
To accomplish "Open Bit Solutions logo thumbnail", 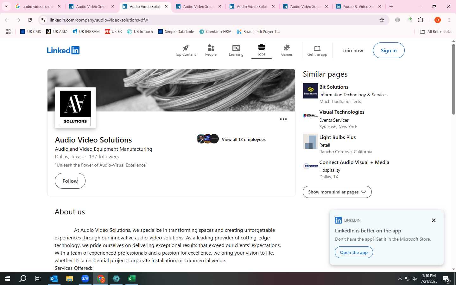I will 311,91.
